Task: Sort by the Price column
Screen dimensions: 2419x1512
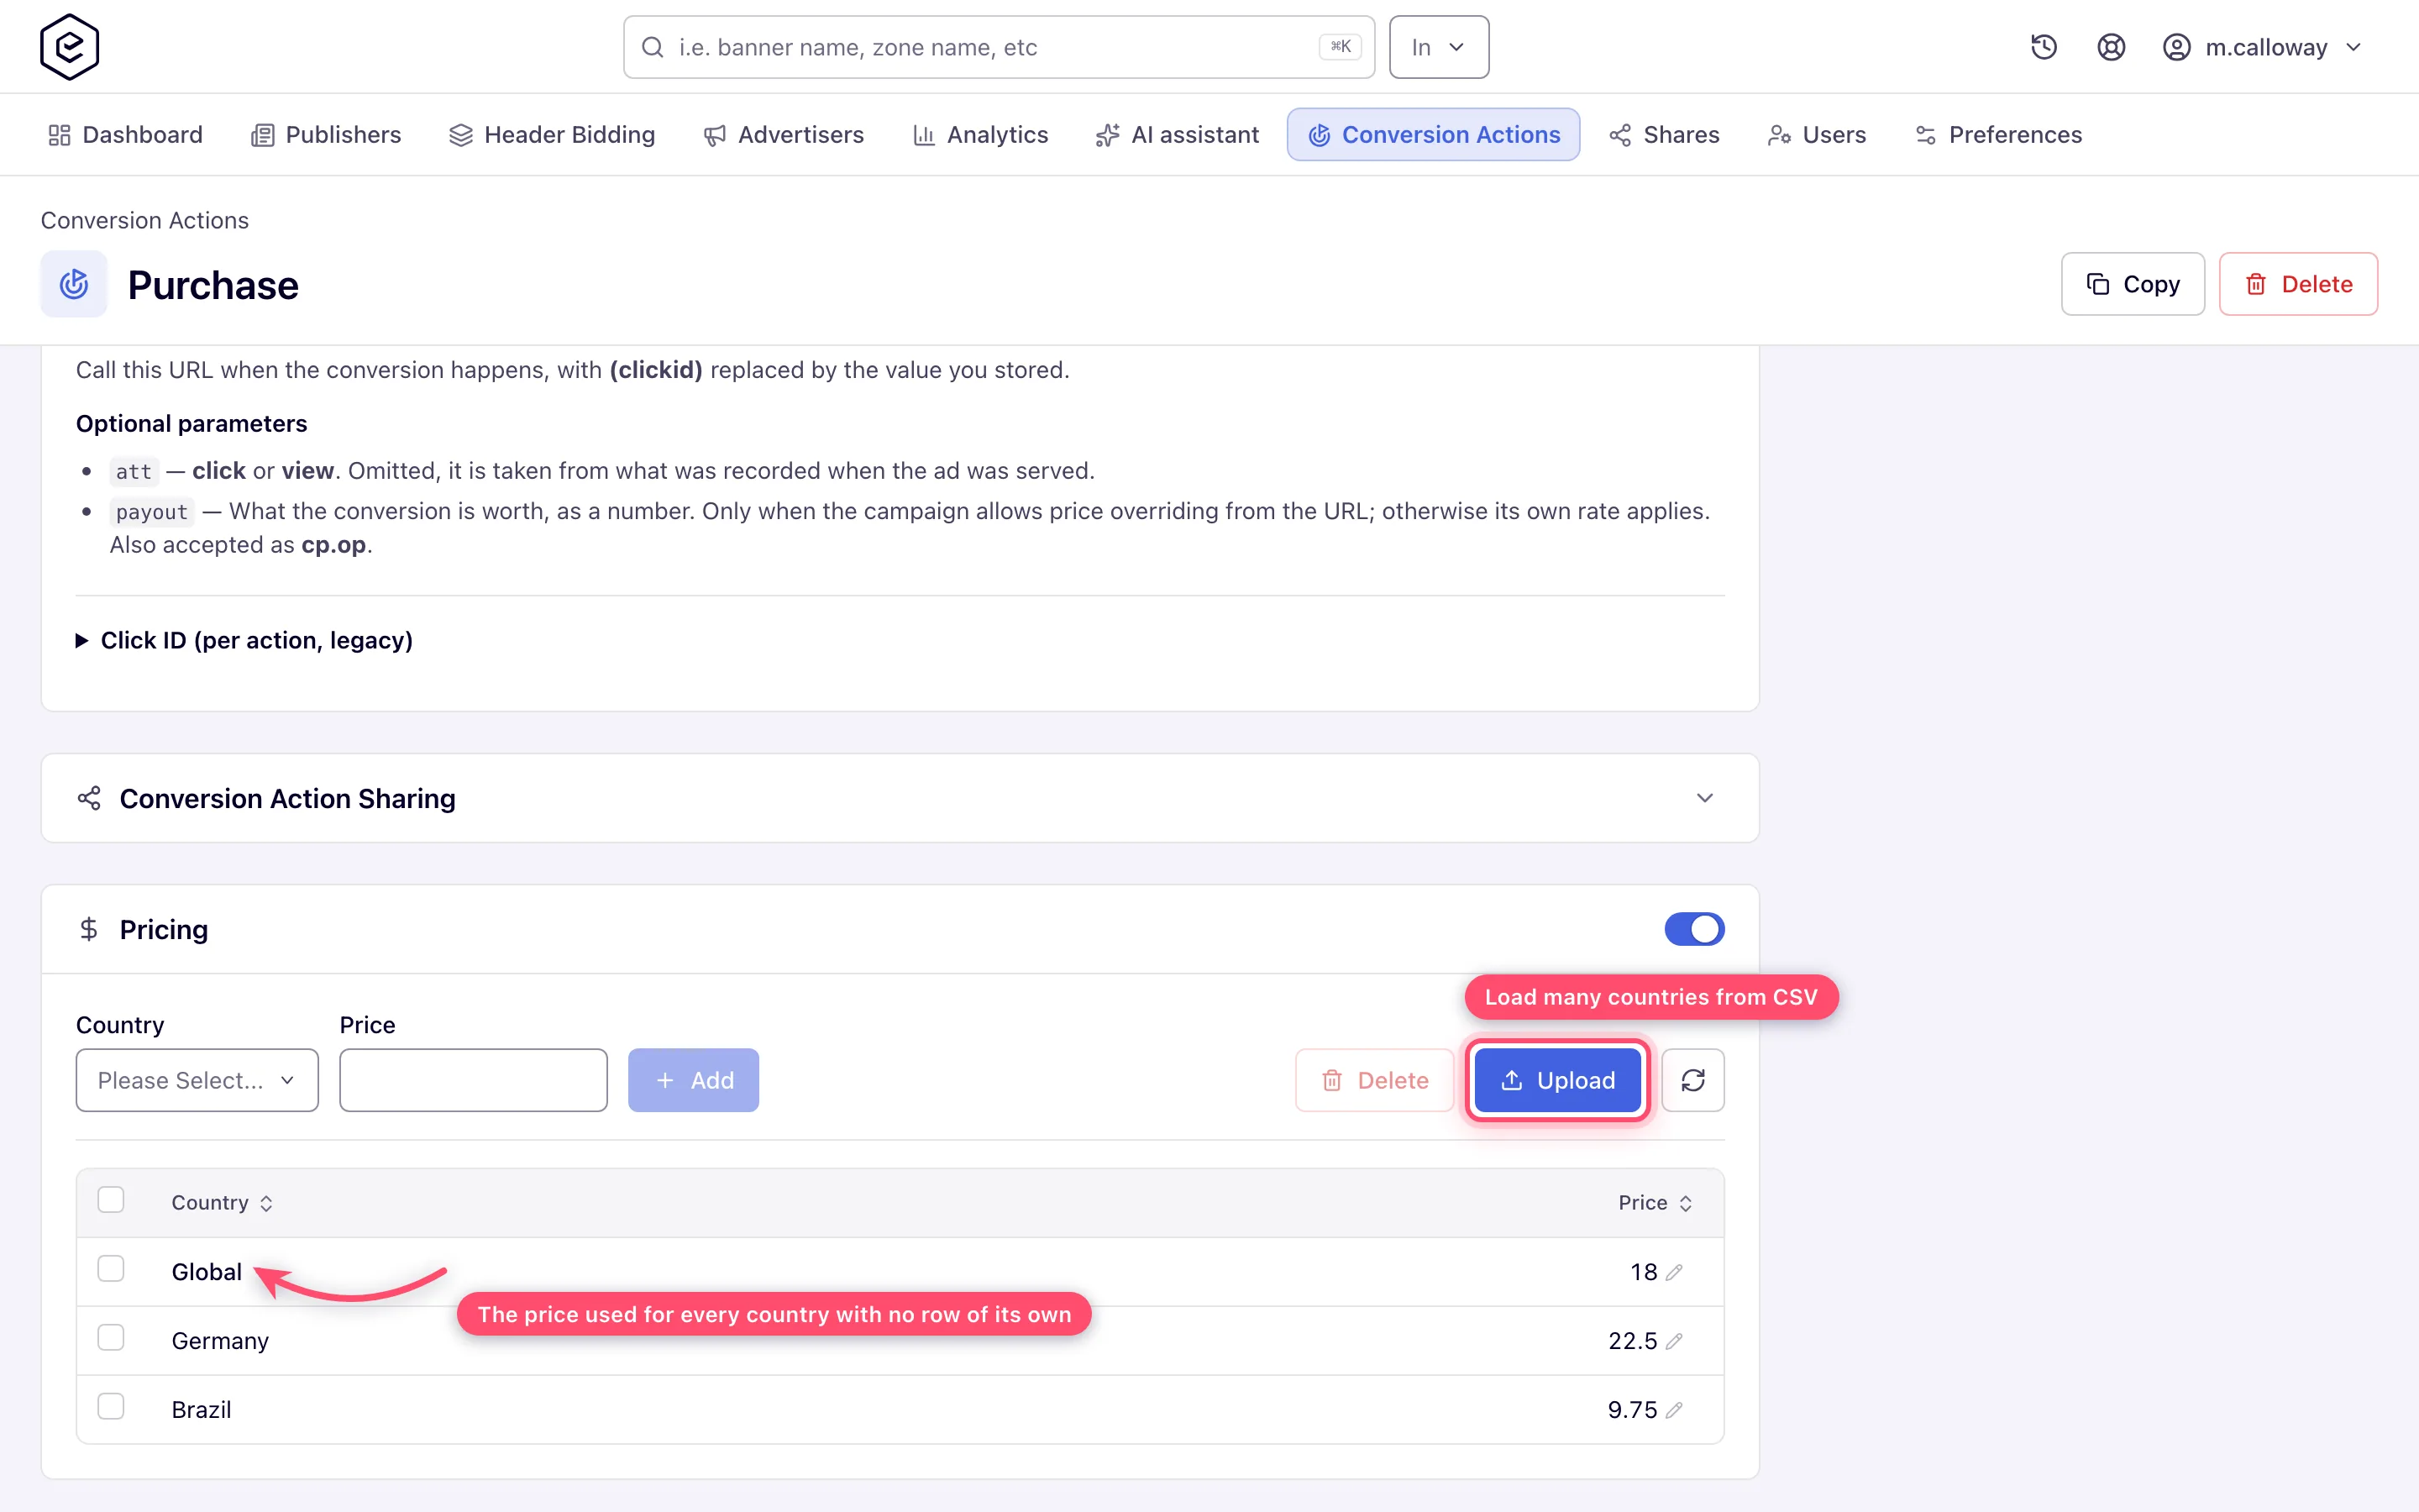Action: tap(1655, 1203)
